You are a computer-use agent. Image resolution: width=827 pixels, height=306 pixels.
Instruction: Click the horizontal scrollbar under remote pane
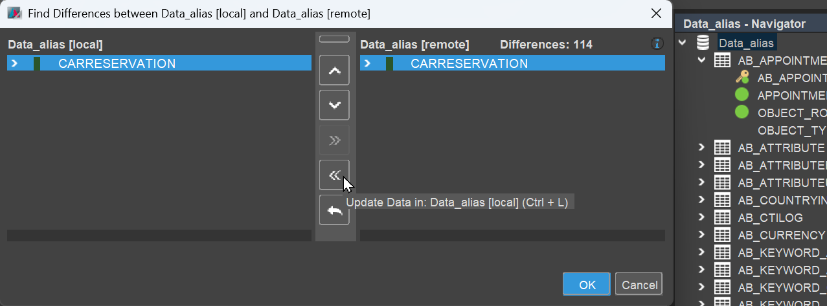[512, 235]
